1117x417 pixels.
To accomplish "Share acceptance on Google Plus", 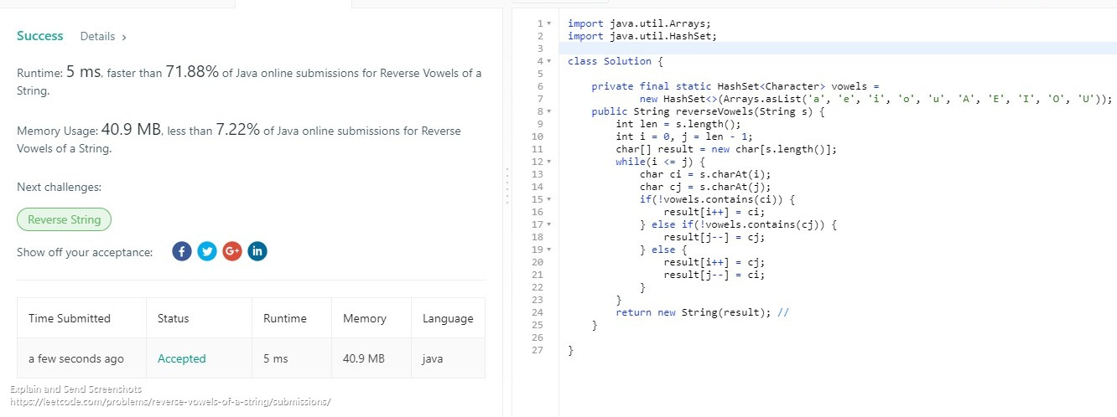I will point(232,251).
